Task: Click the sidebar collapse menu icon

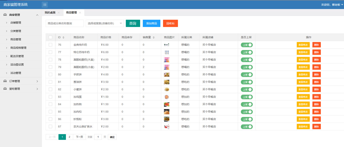Action: 45,5
